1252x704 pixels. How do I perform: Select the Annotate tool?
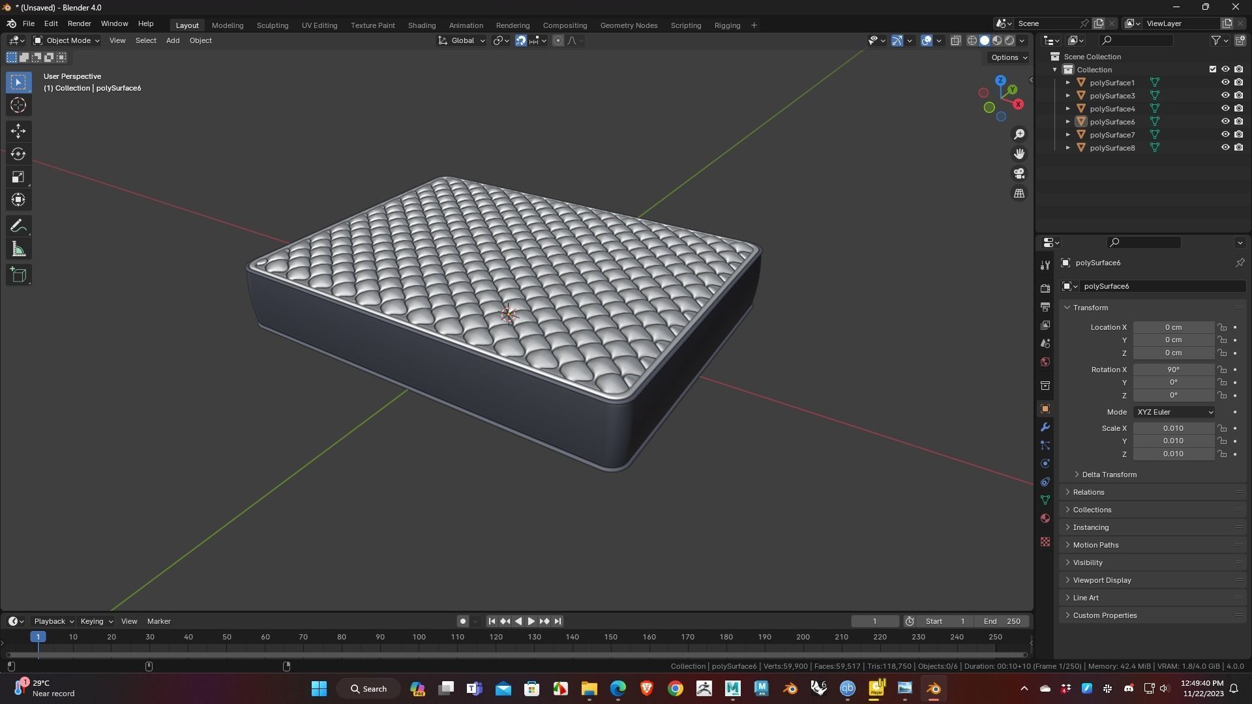(x=18, y=226)
